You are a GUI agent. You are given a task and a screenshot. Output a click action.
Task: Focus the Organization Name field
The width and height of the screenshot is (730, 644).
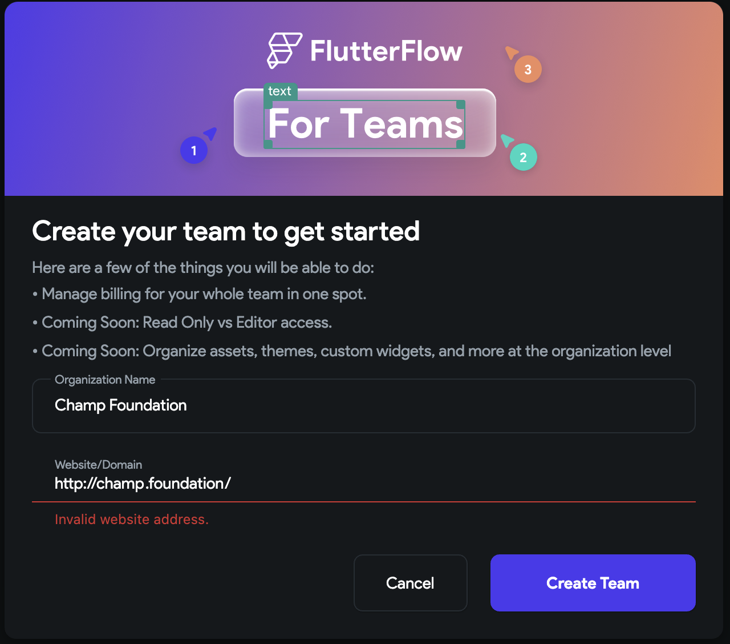tap(364, 405)
